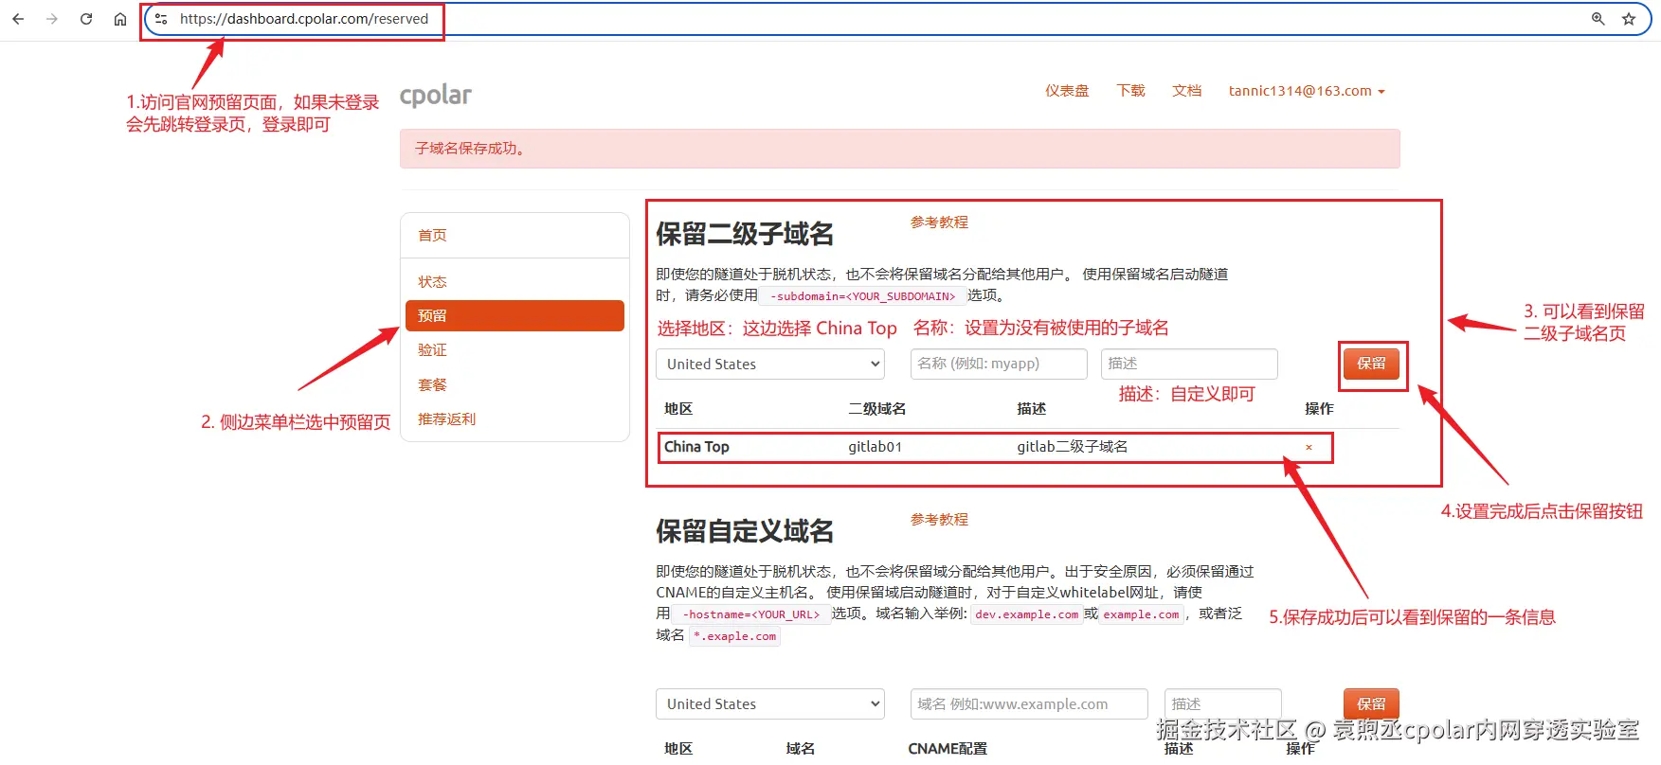View site information icon in address bar
Image resolution: width=1661 pixels, height=765 pixels.
pos(161,19)
